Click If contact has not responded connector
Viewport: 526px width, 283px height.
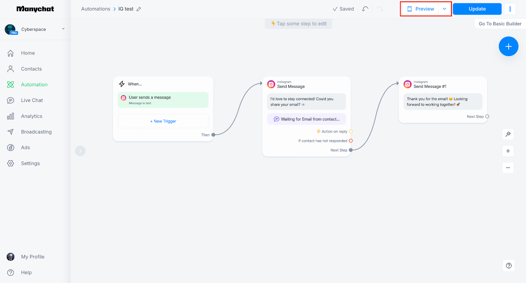coord(351,141)
